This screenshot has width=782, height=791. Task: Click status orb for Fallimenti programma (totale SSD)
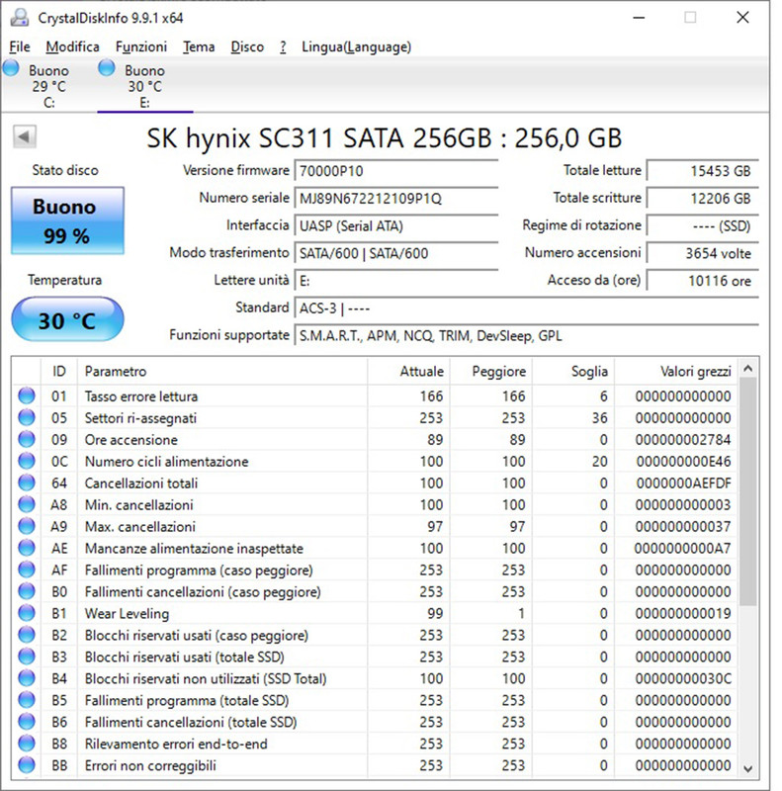27,700
